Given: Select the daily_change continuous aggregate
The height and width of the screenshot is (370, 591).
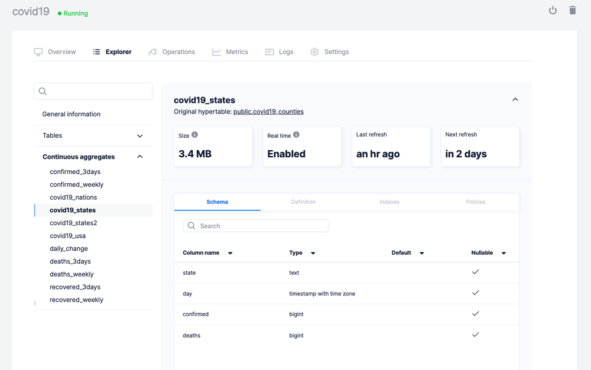Looking at the screenshot, I should point(69,249).
